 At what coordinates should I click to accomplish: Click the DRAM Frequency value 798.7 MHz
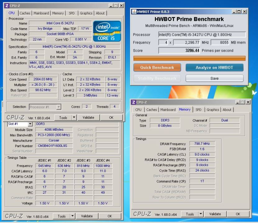tap(202, 144)
